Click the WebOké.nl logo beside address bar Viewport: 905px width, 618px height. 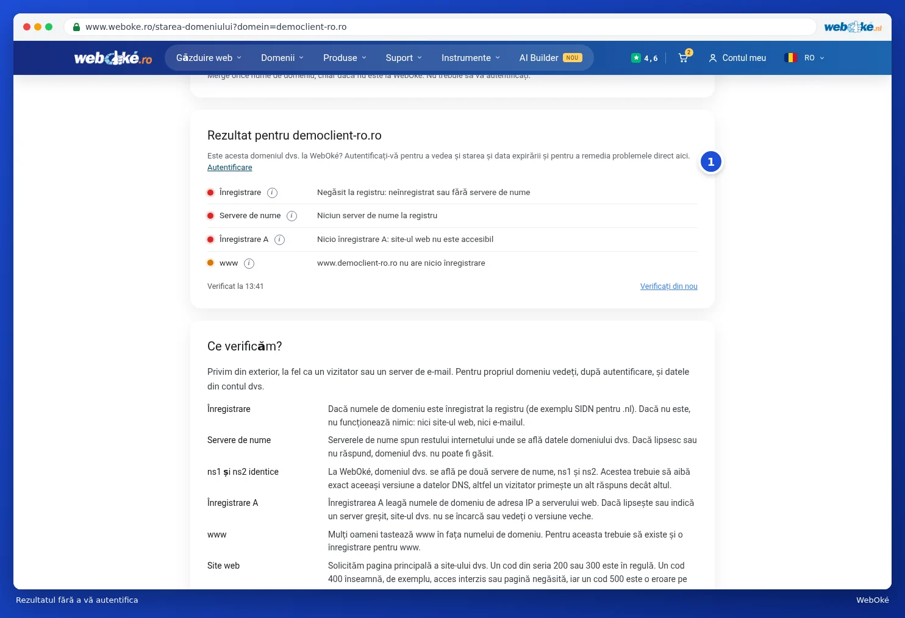tap(853, 27)
